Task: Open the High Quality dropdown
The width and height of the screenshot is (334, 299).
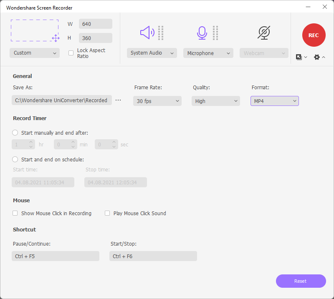Action: click(216, 101)
